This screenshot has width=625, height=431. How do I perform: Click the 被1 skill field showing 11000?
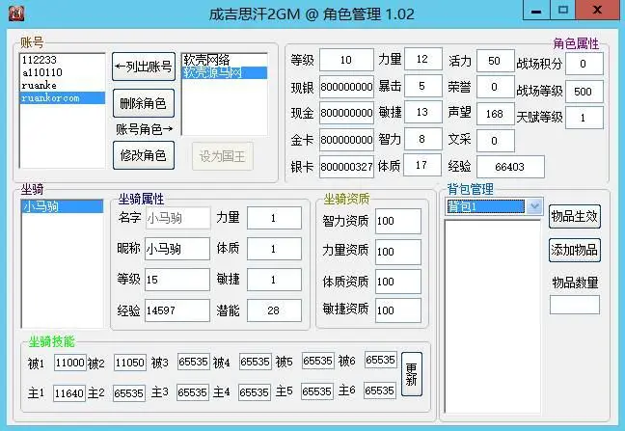click(70, 363)
